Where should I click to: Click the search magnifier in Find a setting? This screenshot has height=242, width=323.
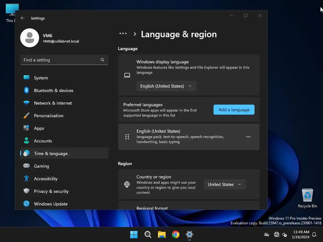[103, 60]
